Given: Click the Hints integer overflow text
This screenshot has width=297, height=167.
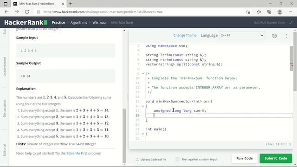Looking at the screenshot, I should 57,144.
